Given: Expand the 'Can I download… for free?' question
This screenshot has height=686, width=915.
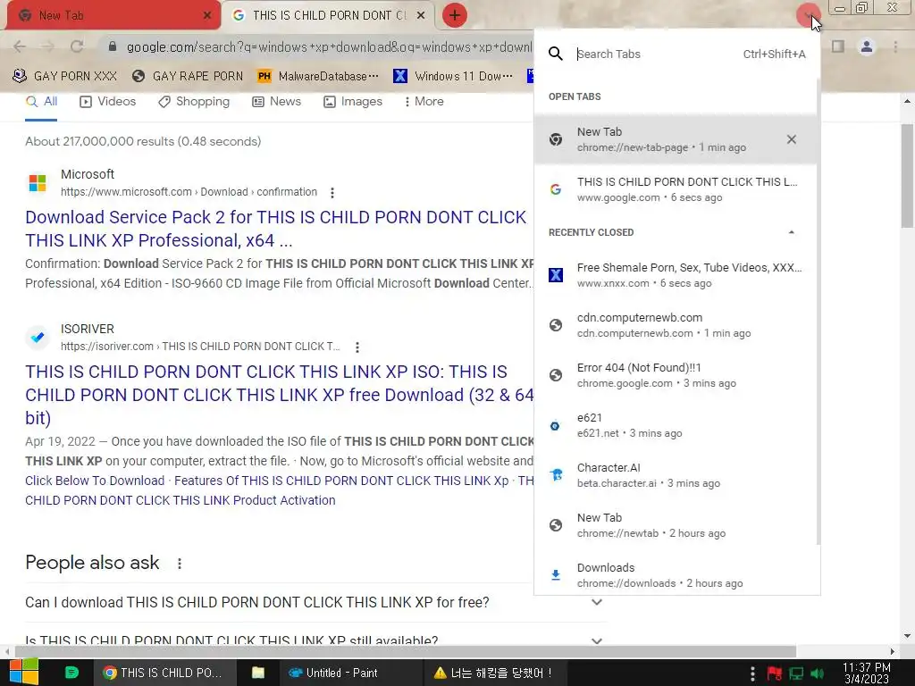Looking at the screenshot, I should pos(315,602).
